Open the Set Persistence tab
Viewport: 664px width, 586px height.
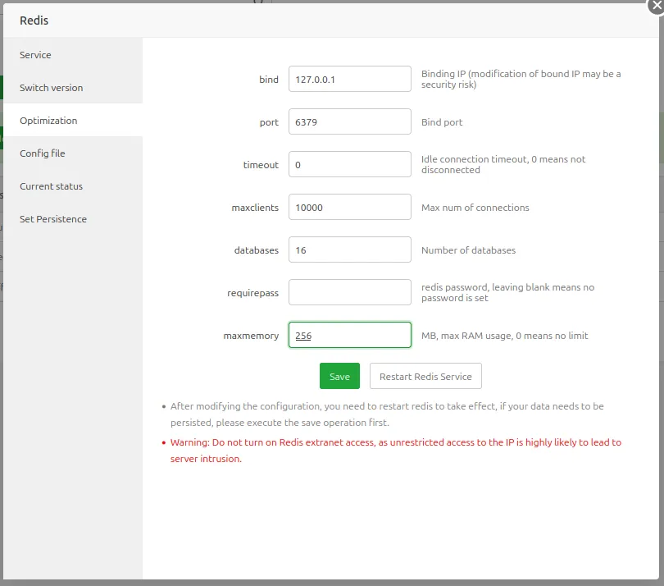point(73,219)
